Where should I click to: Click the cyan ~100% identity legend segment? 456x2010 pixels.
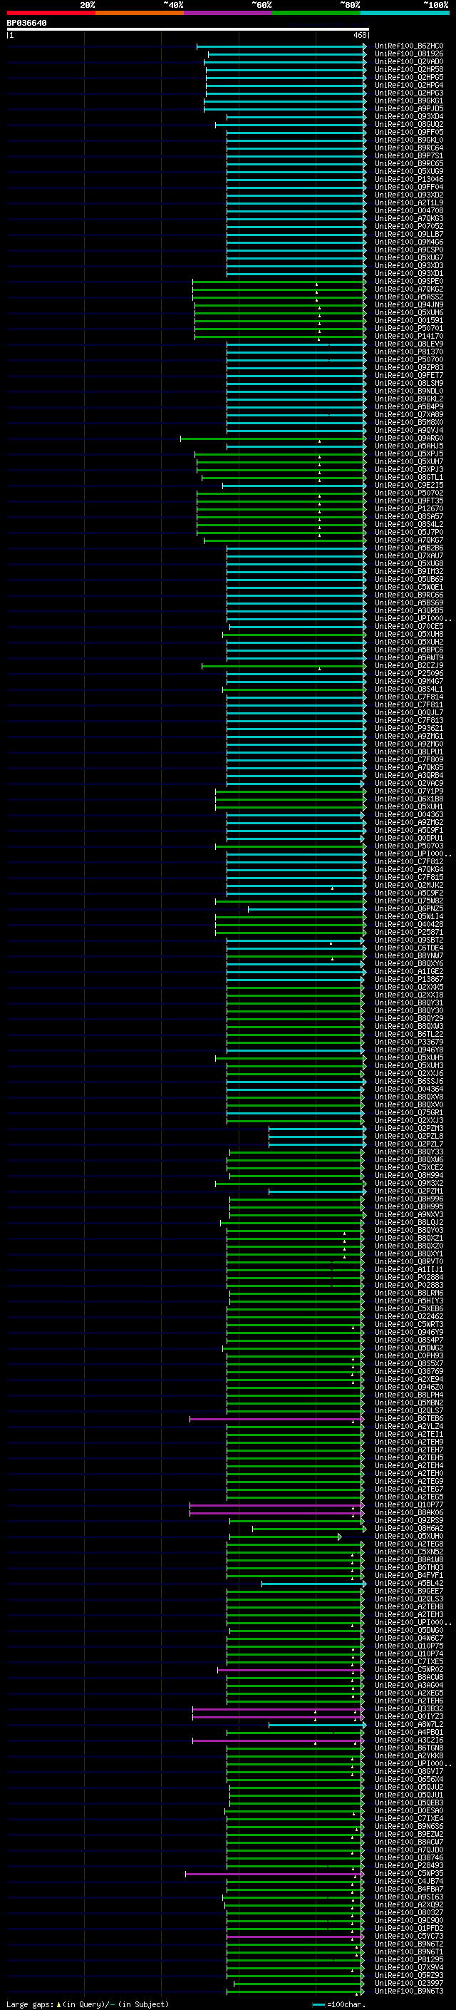[x=405, y=13]
